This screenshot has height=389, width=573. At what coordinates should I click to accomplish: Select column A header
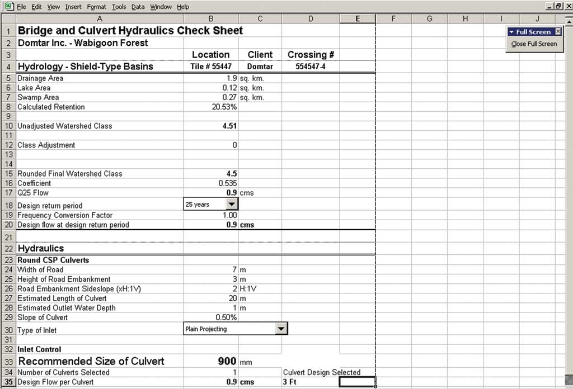100,18
